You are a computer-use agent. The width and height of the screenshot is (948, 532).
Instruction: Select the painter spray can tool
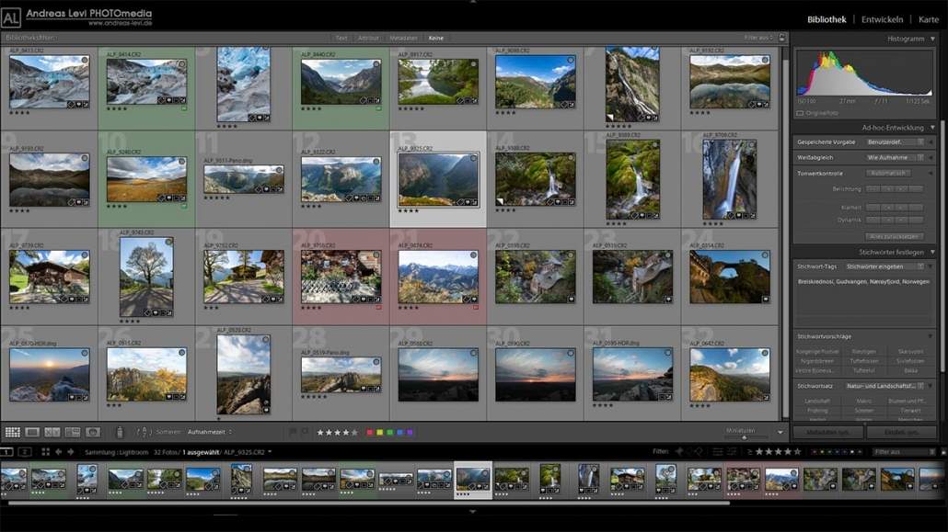(120, 433)
